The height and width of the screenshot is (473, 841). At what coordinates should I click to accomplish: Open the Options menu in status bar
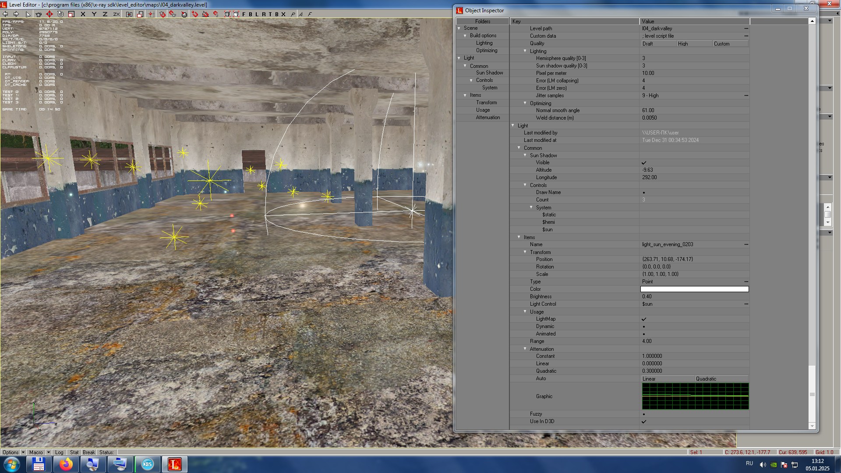[11, 452]
